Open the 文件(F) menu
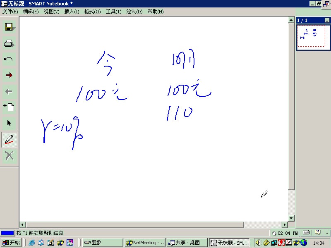331x248 pixels. [10, 12]
